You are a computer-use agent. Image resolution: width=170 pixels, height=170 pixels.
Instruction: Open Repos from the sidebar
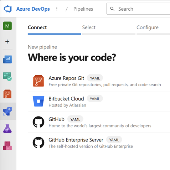pos(7,94)
